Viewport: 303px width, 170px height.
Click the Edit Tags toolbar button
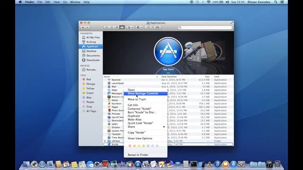click(157, 27)
